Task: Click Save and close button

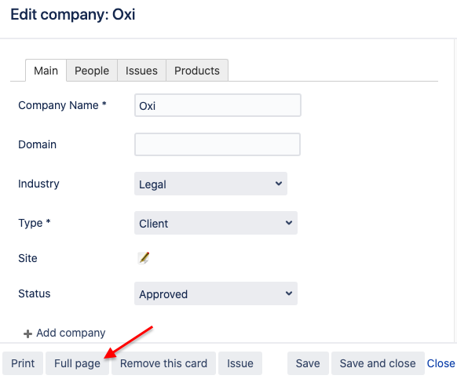Action: click(378, 363)
